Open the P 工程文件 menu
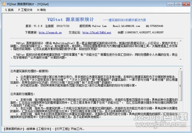The image size is (192, 133). point(25,10)
